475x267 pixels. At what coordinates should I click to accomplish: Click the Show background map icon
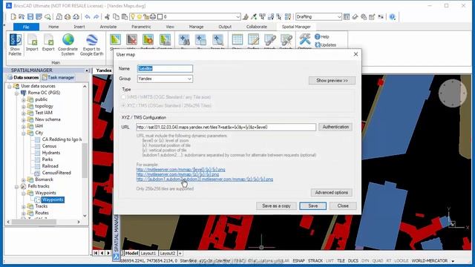coord(116,40)
